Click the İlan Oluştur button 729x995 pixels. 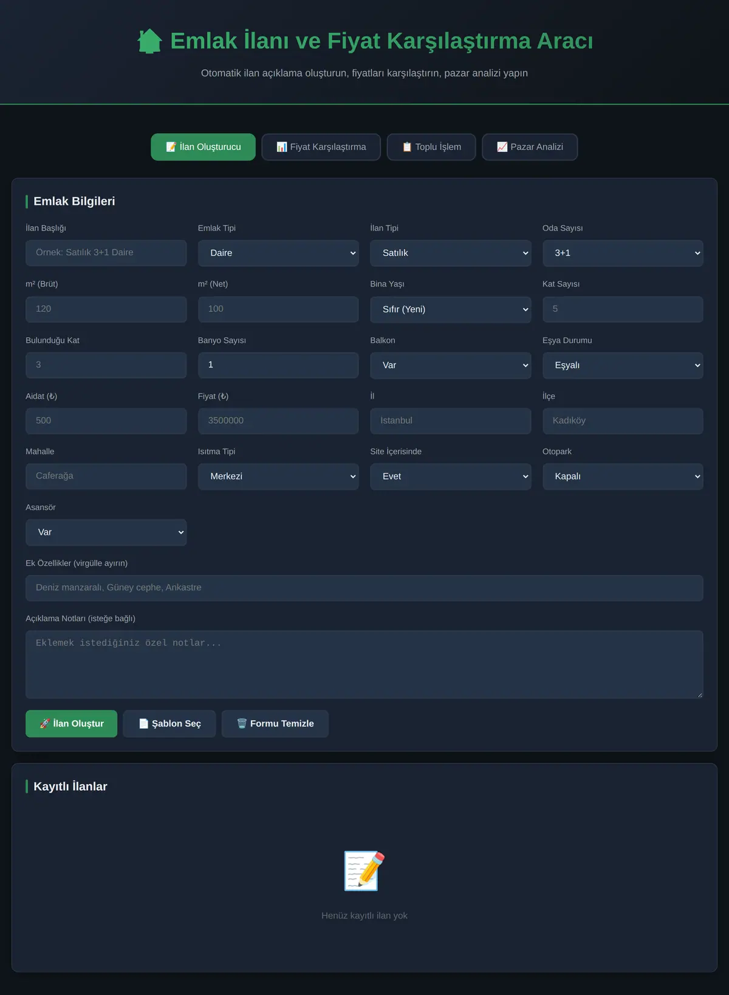tap(71, 724)
